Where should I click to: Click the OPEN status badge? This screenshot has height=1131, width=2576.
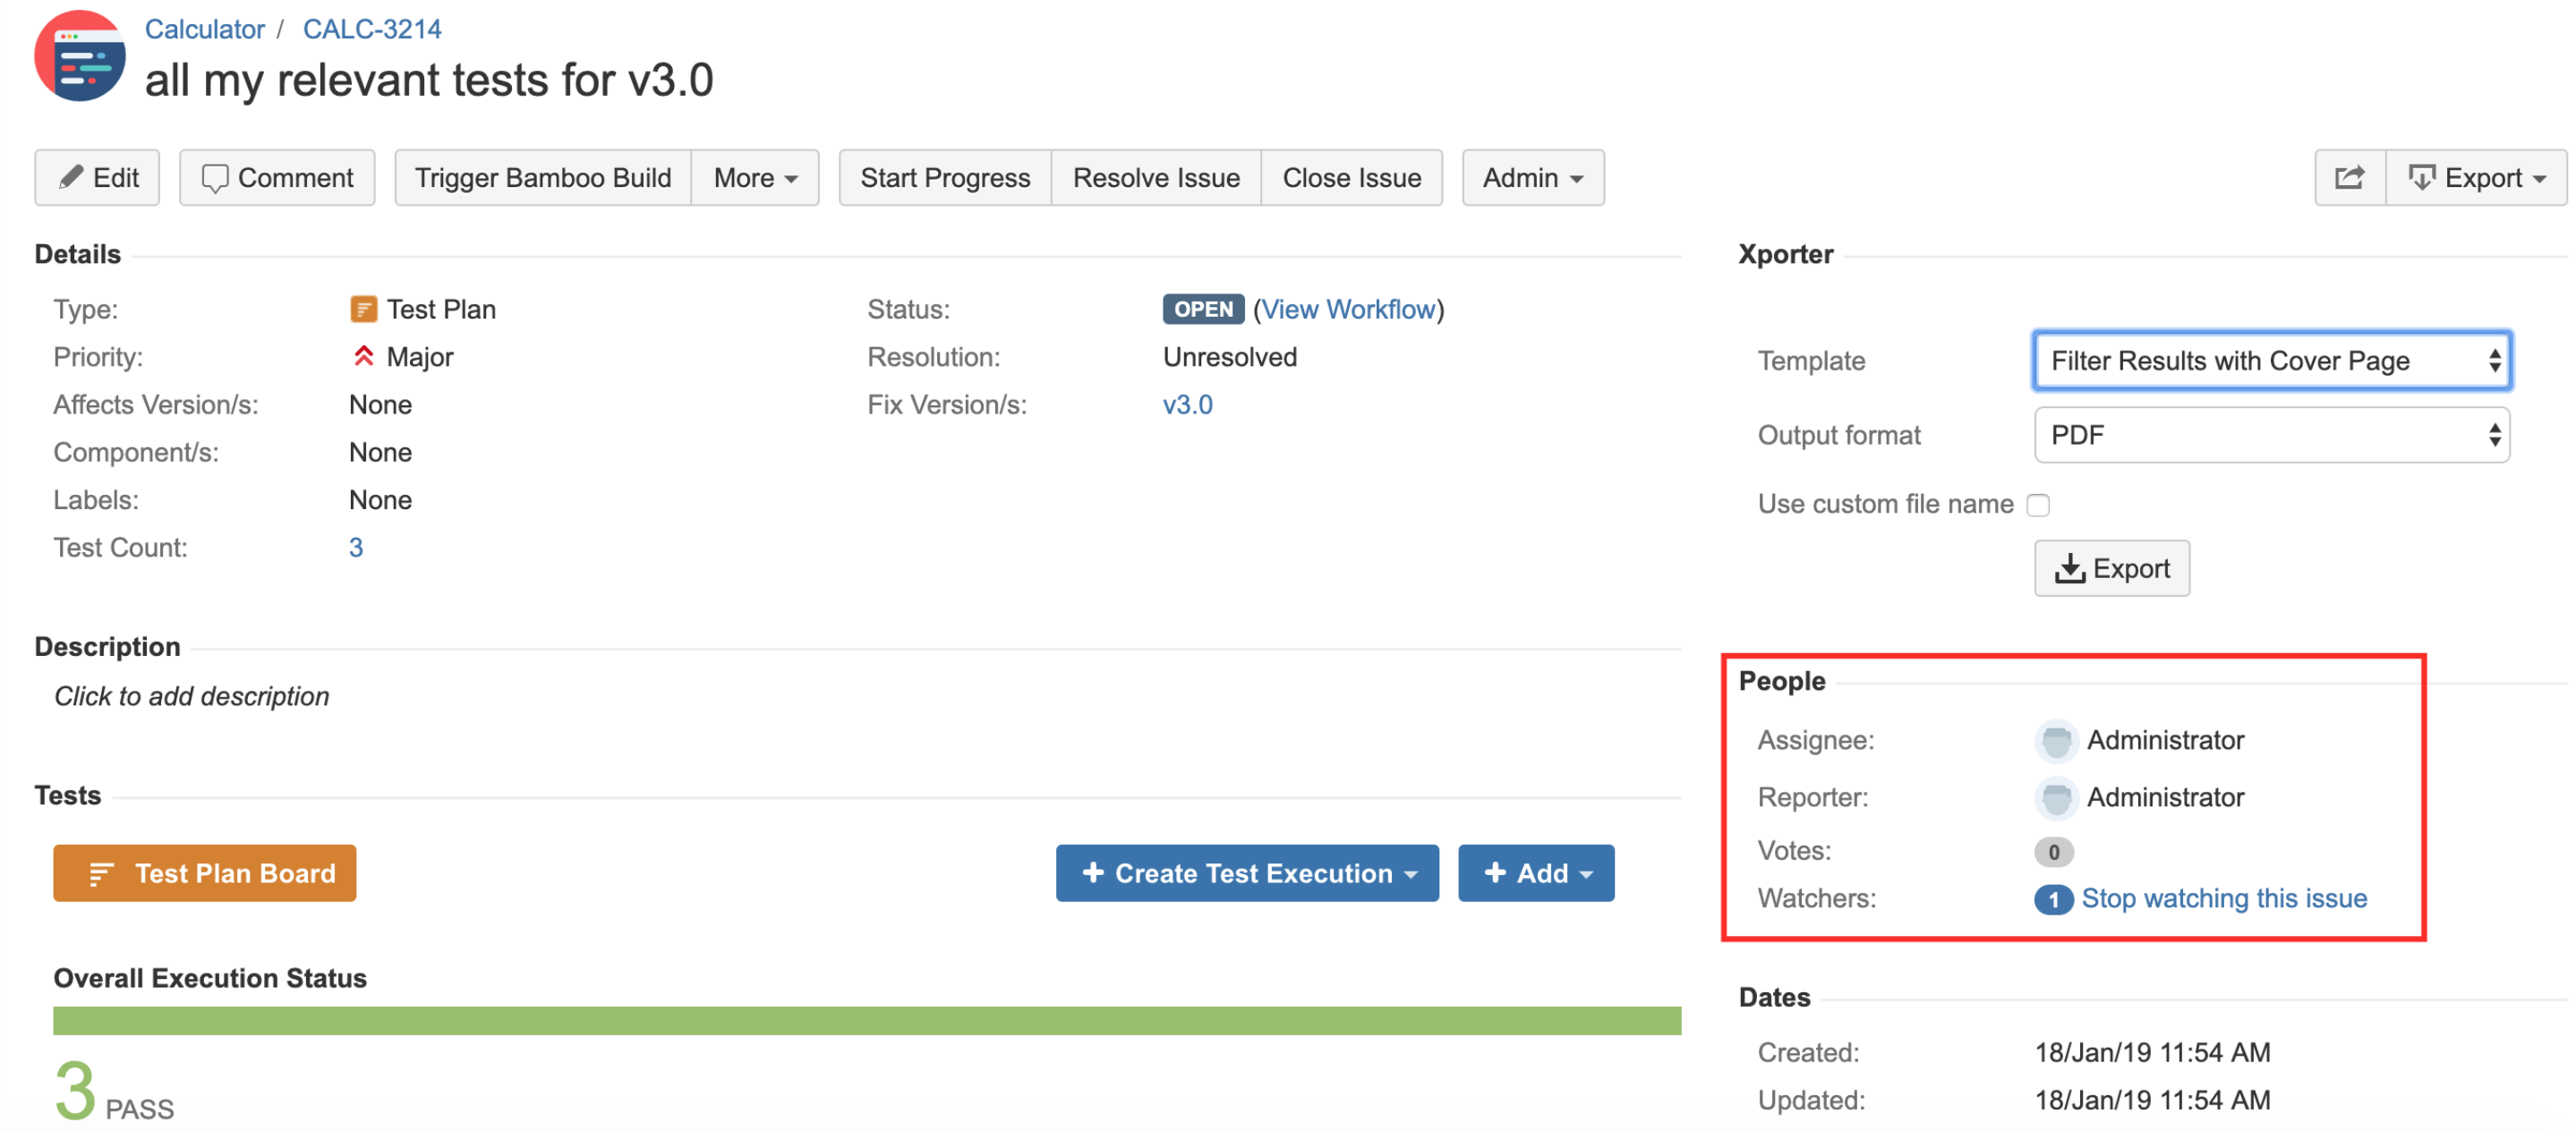(x=1203, y=309)
